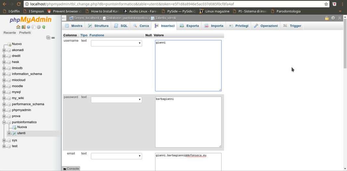Viewport: 347px width, 171px height.
Task: Click the left arrow beside Server breadcrumb
Action: point(64,18)
